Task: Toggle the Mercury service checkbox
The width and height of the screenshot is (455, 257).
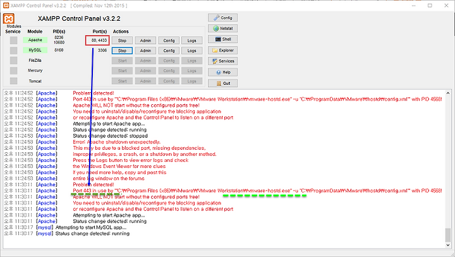Action: coord(14,71)
